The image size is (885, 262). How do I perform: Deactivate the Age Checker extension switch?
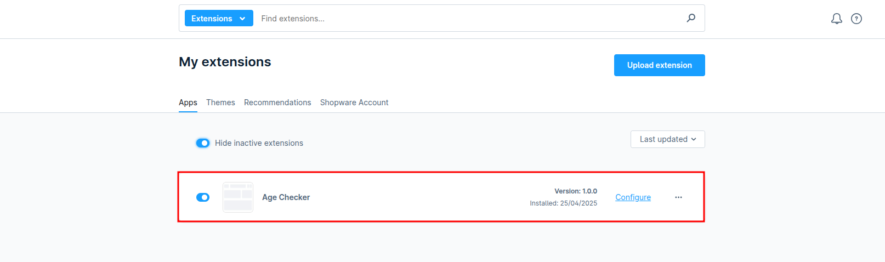203,197
